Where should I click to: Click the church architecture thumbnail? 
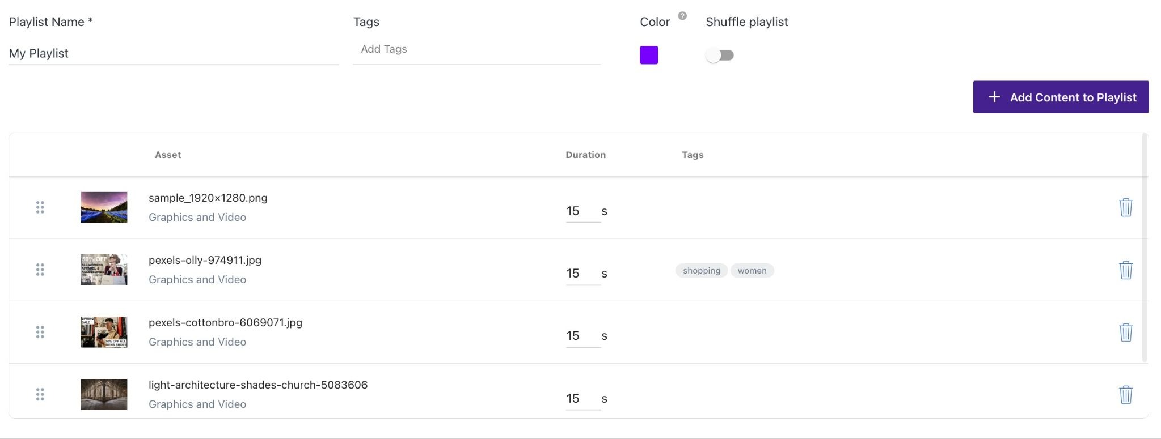click(104, 394)
